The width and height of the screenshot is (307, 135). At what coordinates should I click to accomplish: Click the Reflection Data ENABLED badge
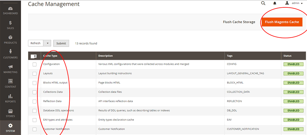click(x=293, y=101)
